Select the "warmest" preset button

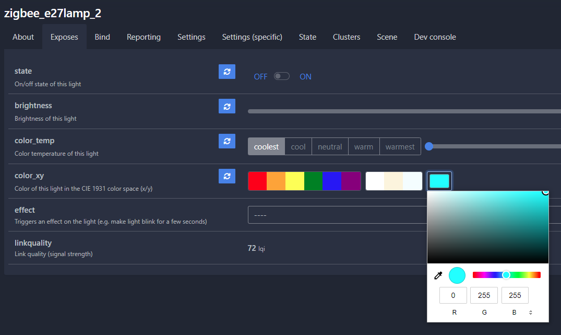click(x=400, y=146)
